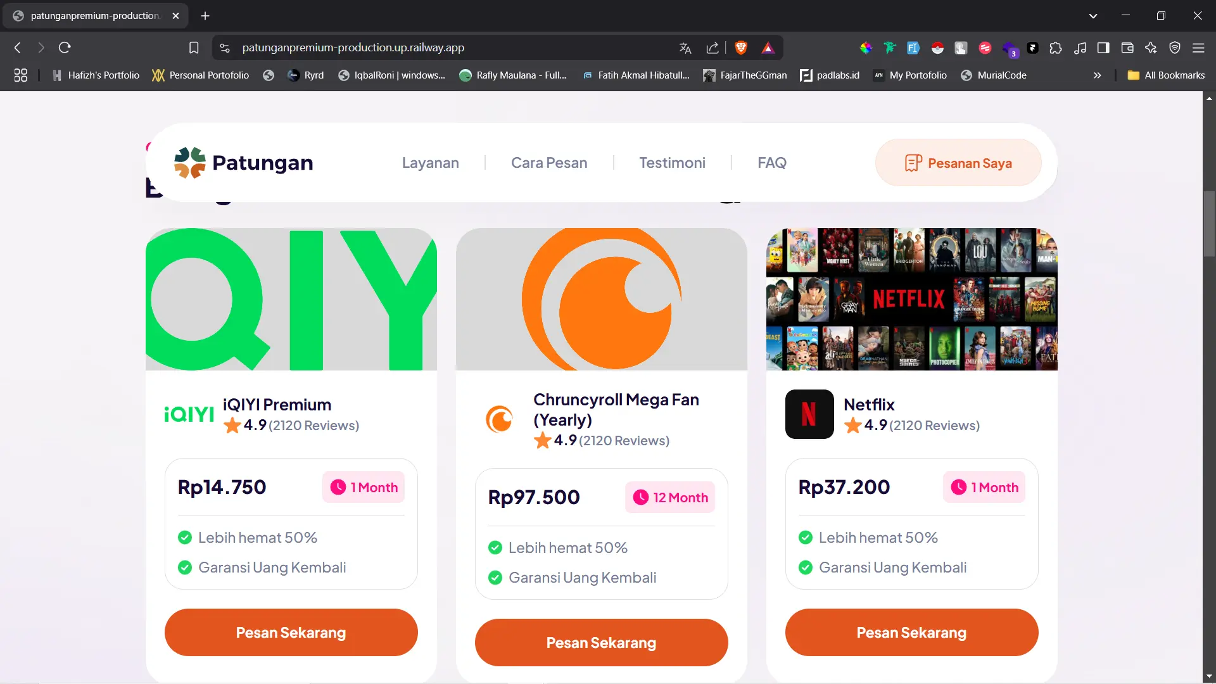Open Hafizh's Portfolio bookmark
1216x684 pixels.
click(x=96, y=75)
